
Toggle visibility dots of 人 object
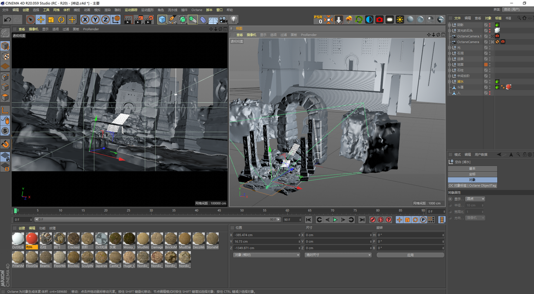coord(490,93)
